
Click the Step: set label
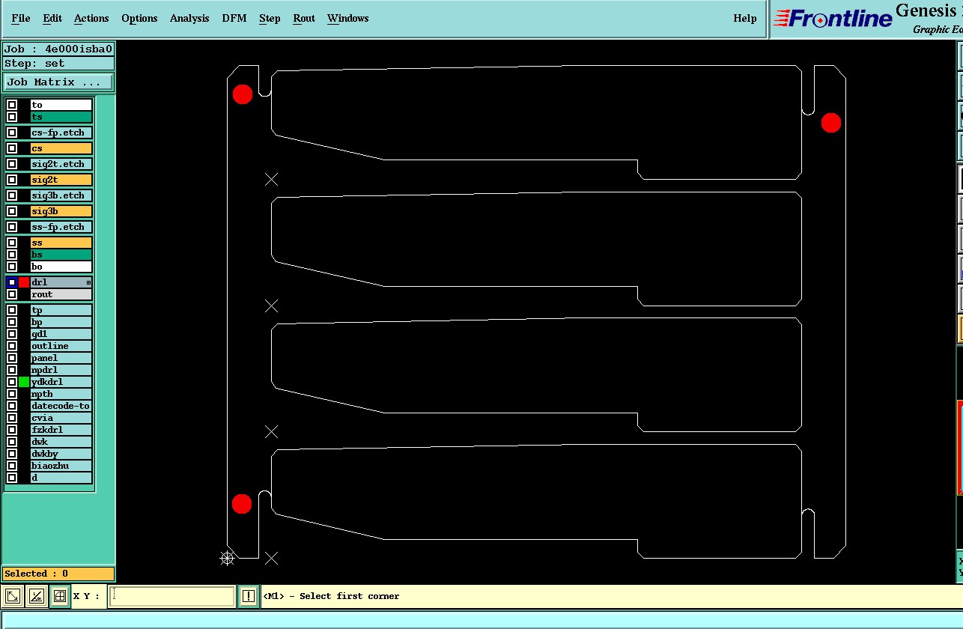58,64
